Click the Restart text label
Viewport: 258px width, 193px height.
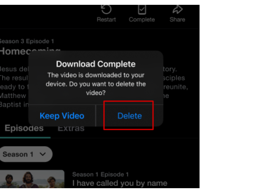pos(106,20)
